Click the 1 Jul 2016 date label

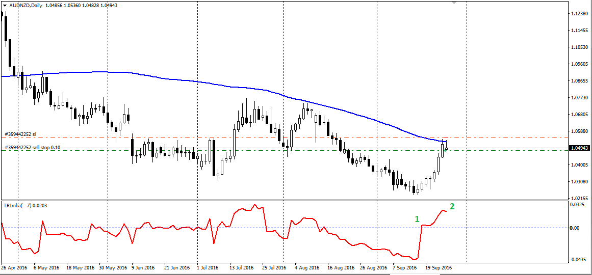coord(208,268)
